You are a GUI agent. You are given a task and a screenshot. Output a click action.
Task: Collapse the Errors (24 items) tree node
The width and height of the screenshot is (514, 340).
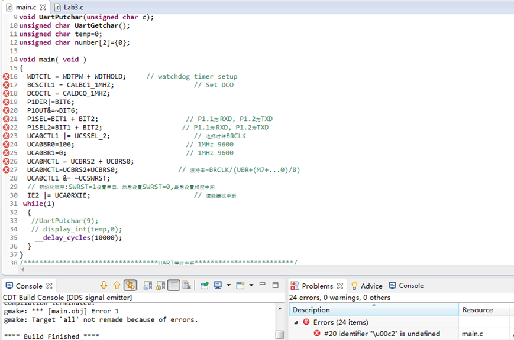(x=296, y=322)
